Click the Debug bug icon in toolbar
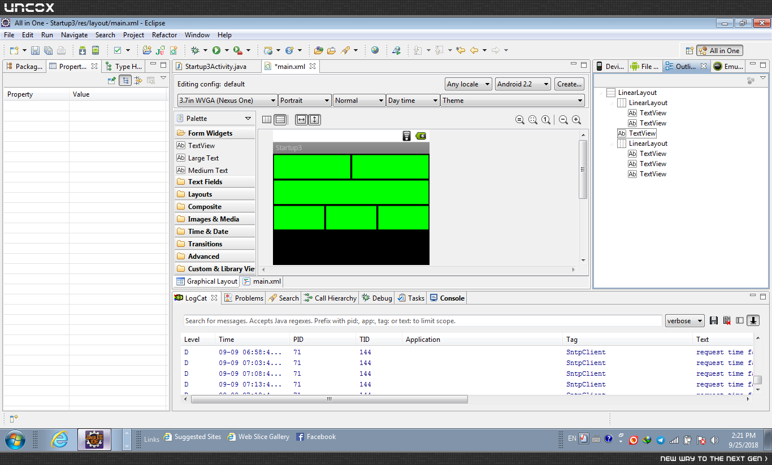The image size is (772, 465). 195,50
